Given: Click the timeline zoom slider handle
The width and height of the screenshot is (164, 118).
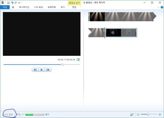Looking at the screenshot, I should [x=148, y=114].
